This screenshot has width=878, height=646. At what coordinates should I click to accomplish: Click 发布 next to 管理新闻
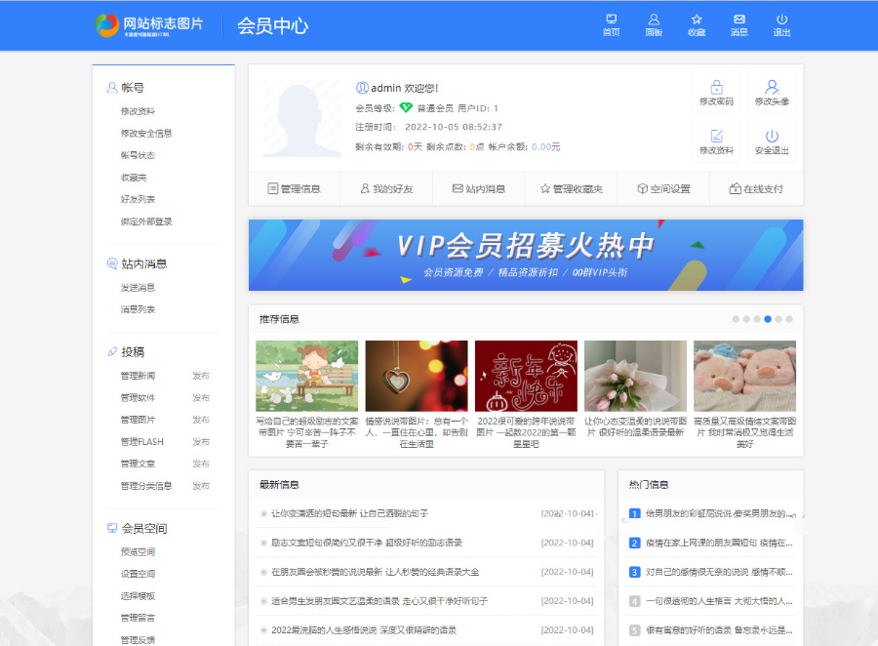[200, 376]
